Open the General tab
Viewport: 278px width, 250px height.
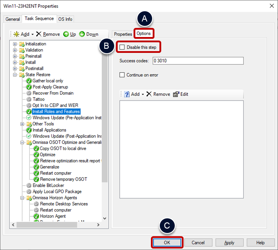[13, 19]
